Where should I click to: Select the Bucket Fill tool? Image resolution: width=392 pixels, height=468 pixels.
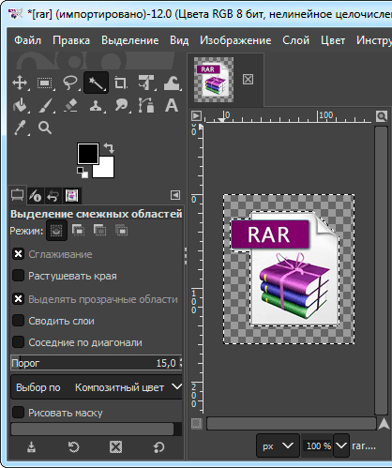tap(20, 105)
